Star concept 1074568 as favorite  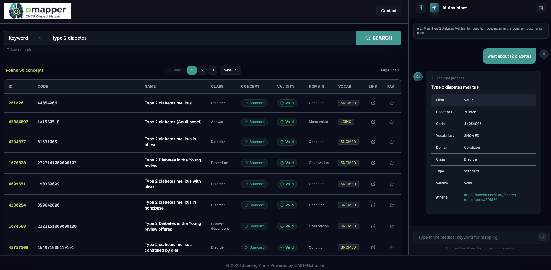392,226
